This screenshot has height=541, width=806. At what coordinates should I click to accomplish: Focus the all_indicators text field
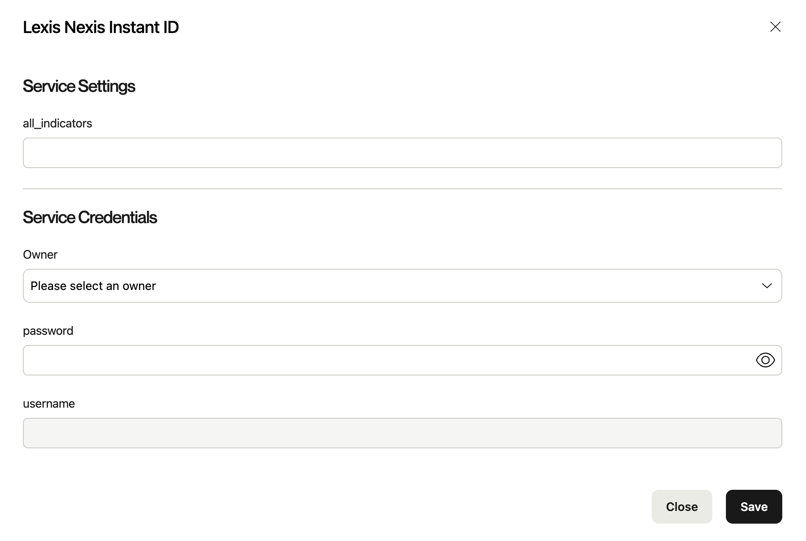[x=402, y=153]
